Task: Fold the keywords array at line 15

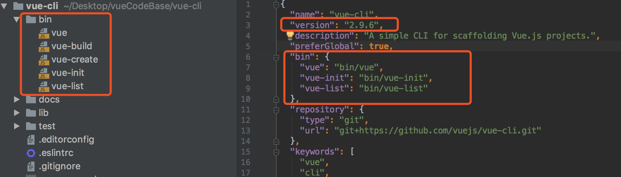Action: 276,152
